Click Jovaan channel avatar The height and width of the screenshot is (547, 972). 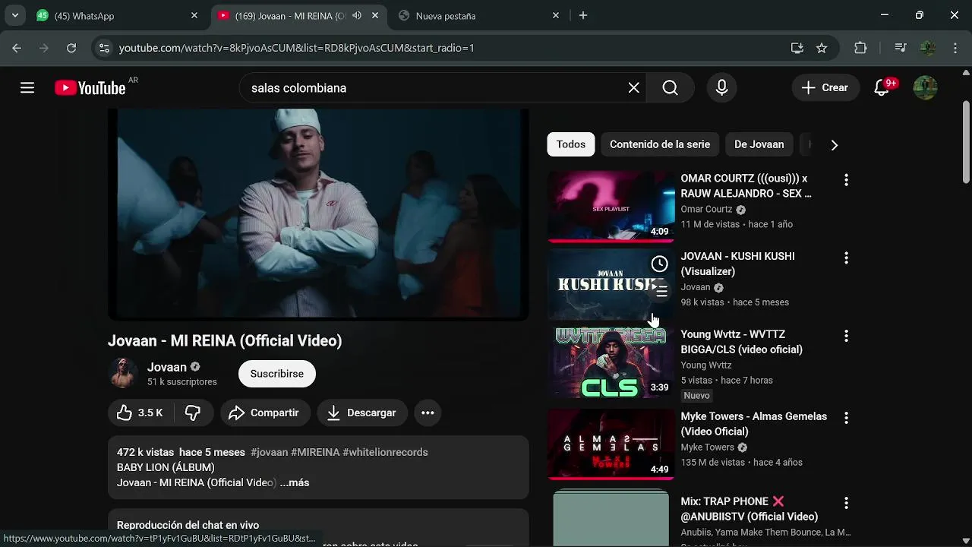click(x=123, y=373)
